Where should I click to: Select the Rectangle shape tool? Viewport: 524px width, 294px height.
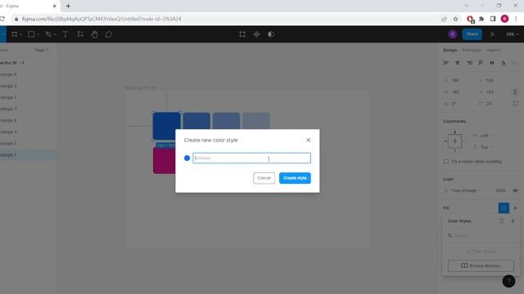[x=31, y=34]
